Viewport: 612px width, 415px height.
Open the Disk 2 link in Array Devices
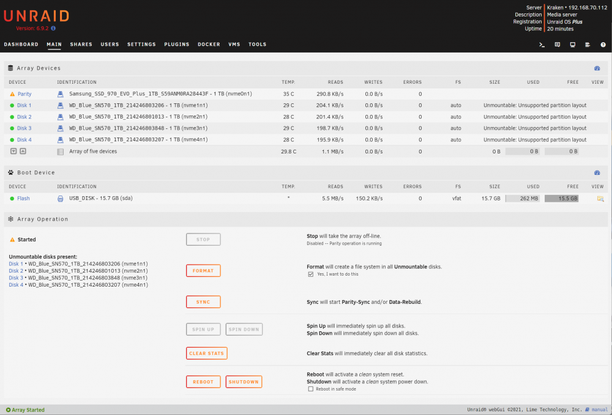pos(24,117)
